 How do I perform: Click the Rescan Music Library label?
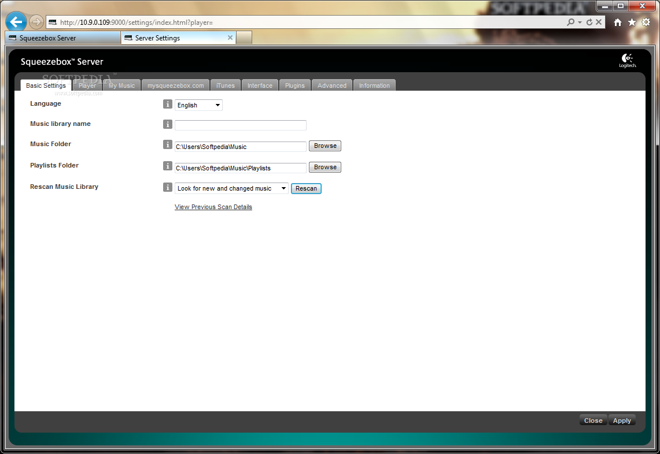pyautogui.click(x=64, y=187)
